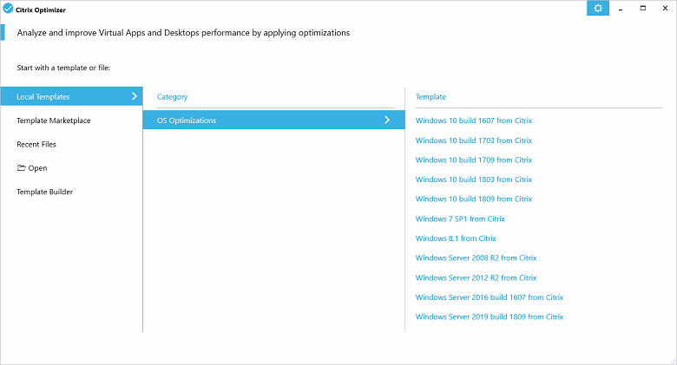Expand the OS Optimizations category arrow
This screenshot has height=365, width=677.
[387, 121]
